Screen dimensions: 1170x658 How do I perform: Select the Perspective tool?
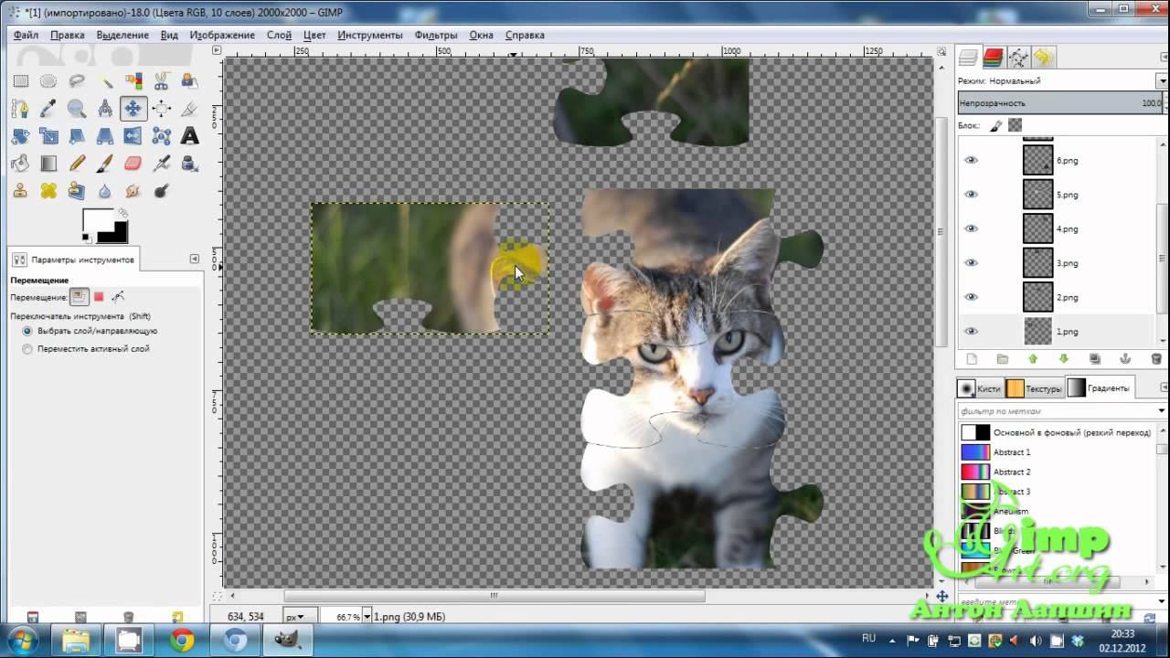(x=105, y=136)
